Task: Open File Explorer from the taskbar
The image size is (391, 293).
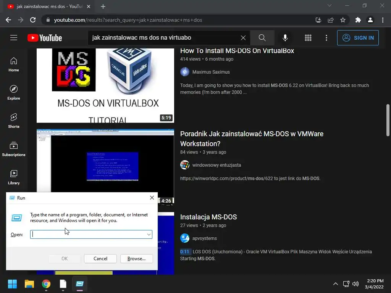Action: [29, 284]
